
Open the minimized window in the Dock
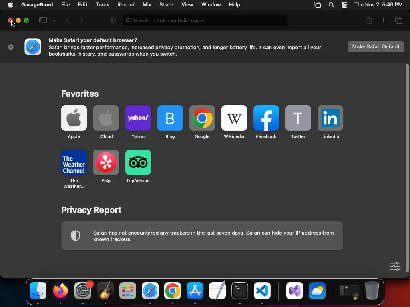pos(349,292)
